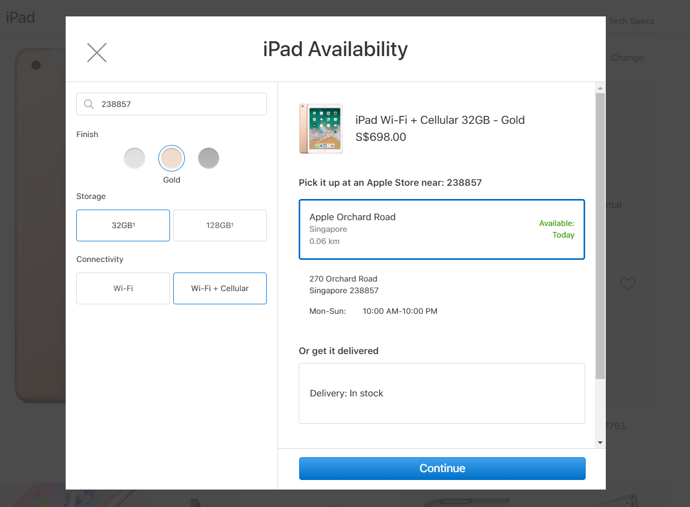The image size is (690, 507).
Task: Select the Wi-Fi connectivity option
Action: [122, 288]
